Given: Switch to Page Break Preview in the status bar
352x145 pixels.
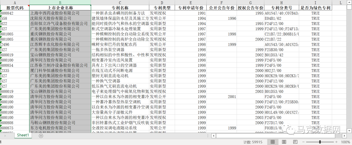Looking at the screenshot, I should (295, 142).
